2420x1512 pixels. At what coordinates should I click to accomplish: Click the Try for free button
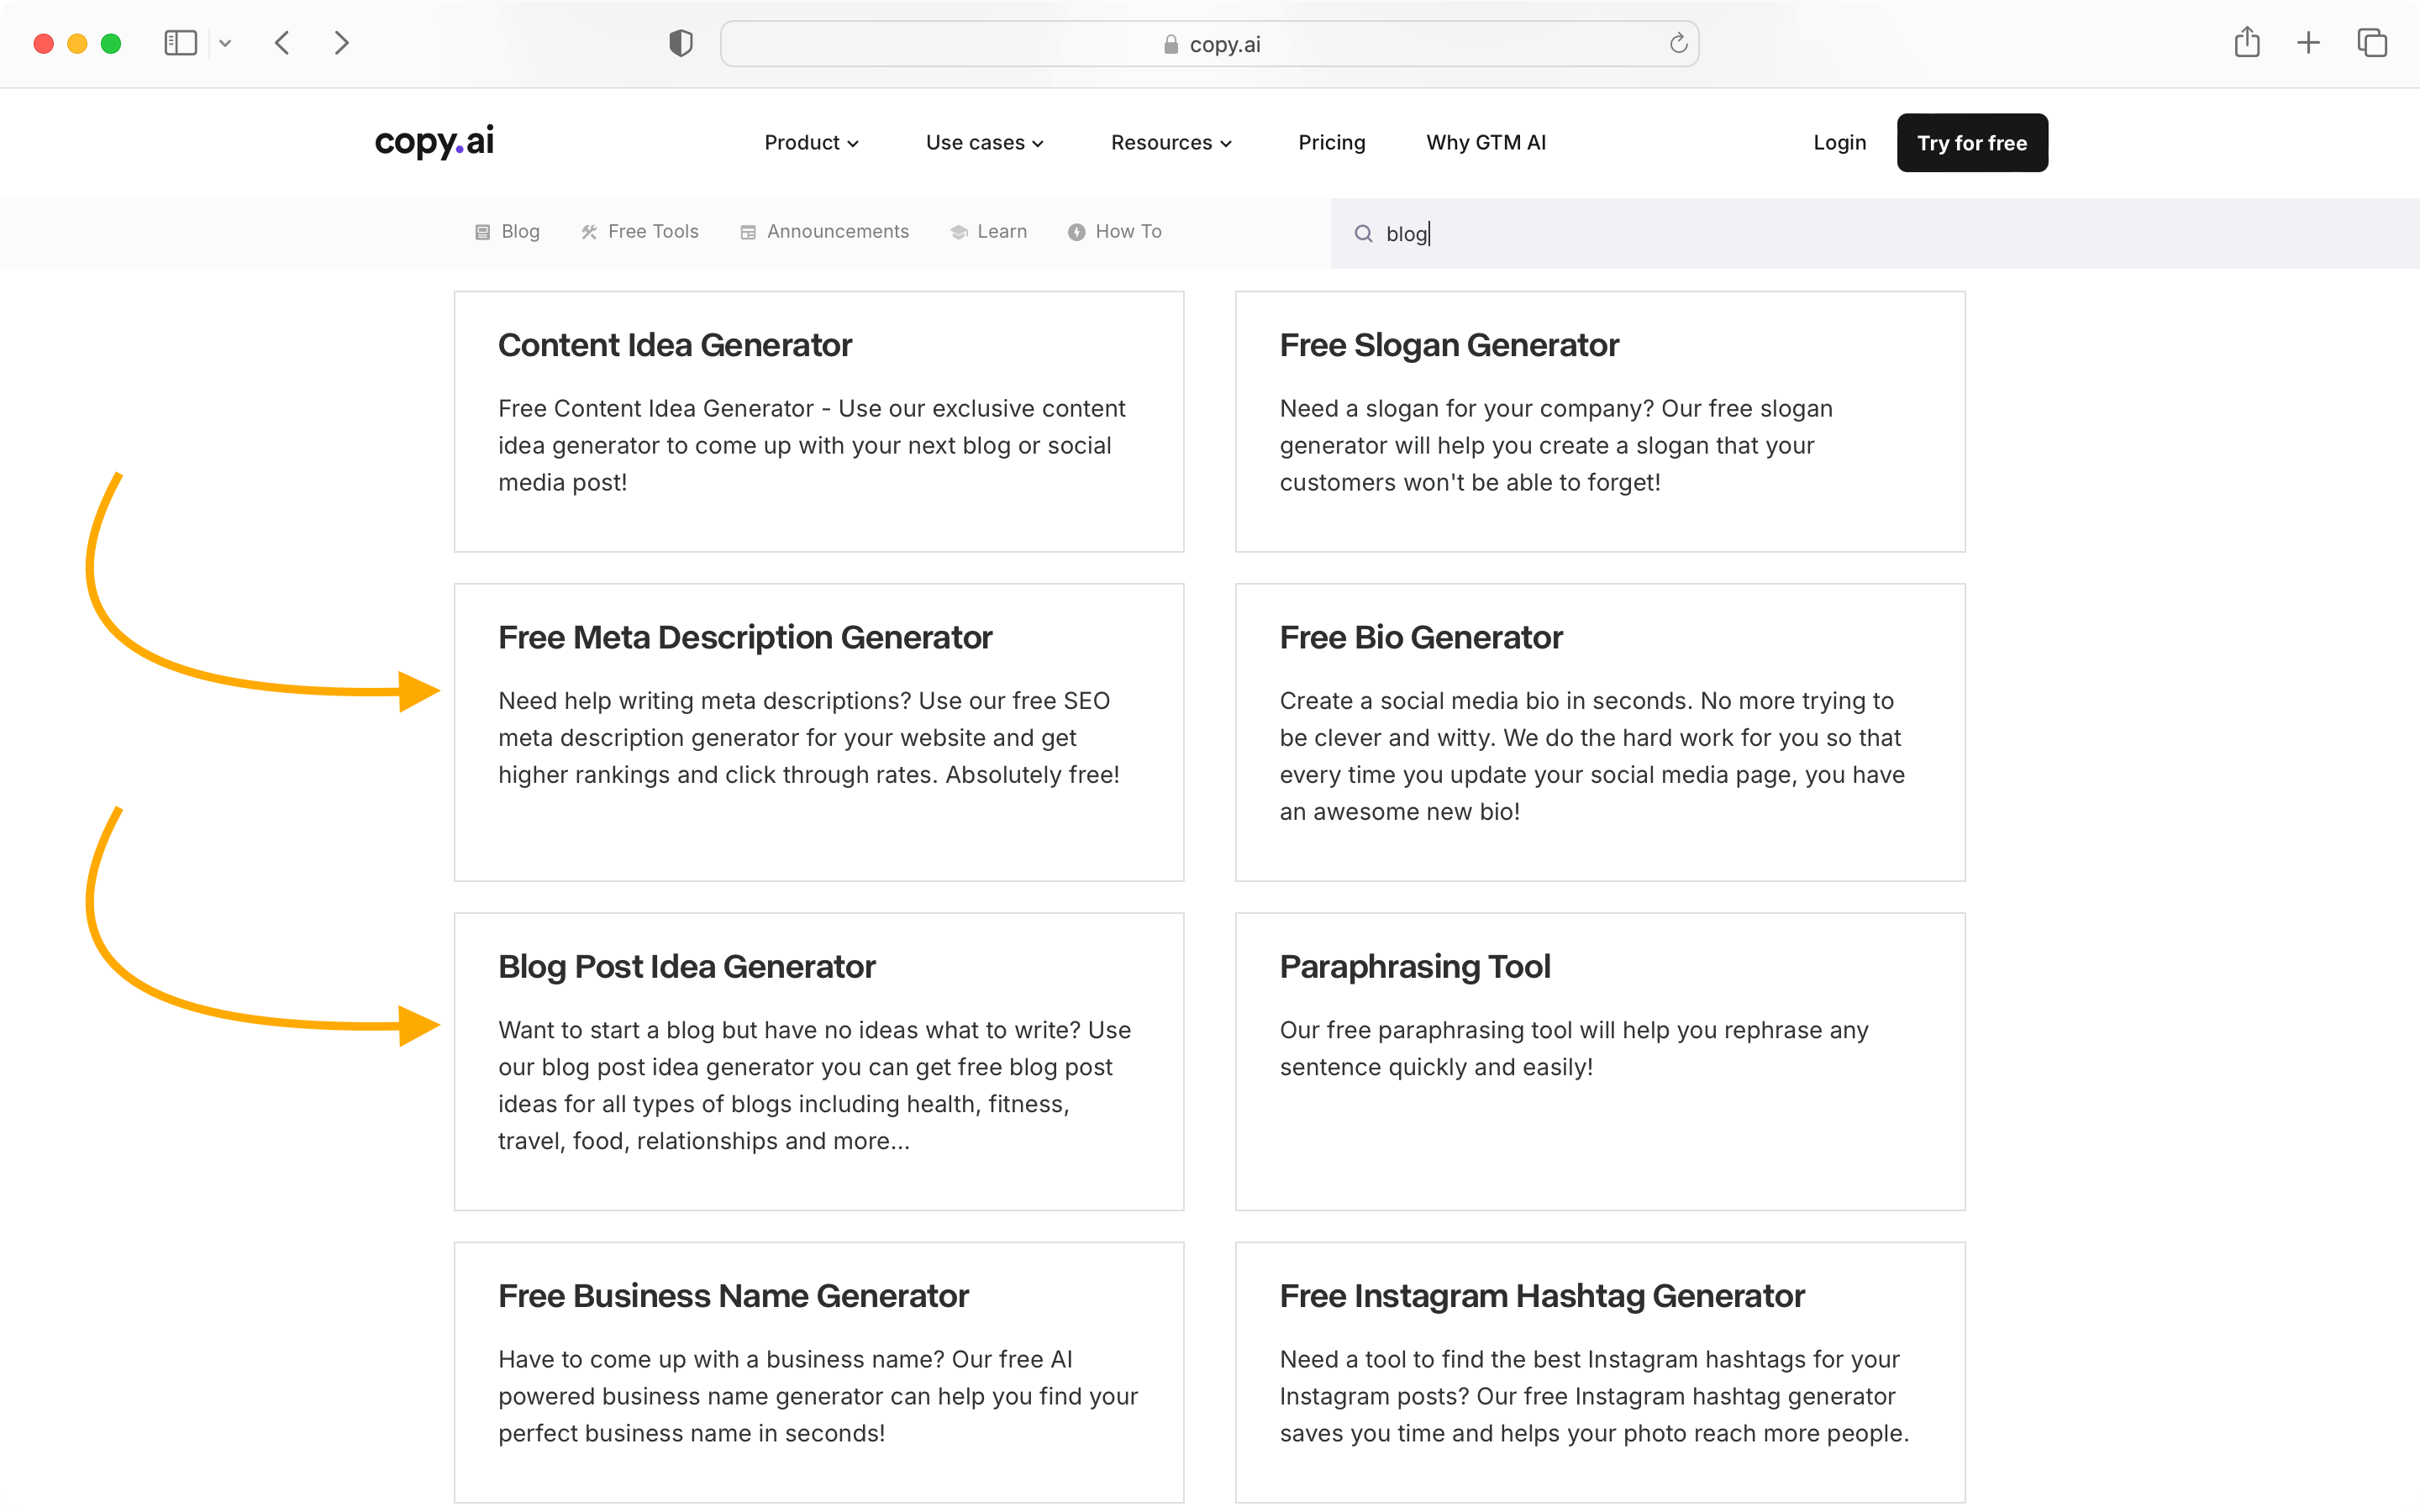pos(1972,141)
